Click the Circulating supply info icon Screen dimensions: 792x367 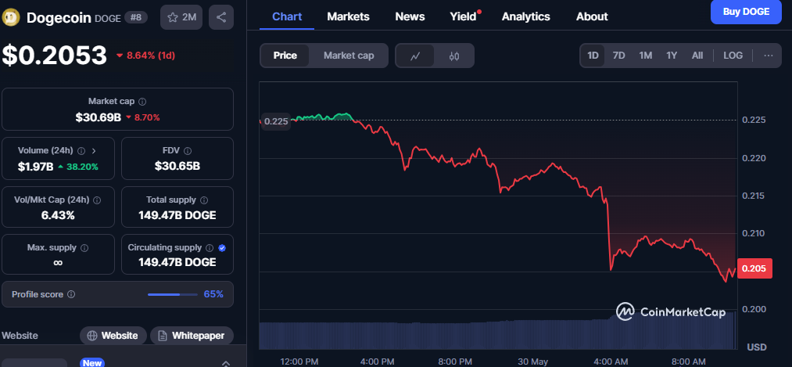pos(210,248)
